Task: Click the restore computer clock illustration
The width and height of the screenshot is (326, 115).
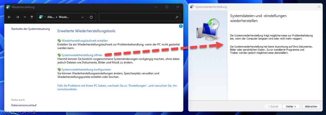Action: [208, 30]
